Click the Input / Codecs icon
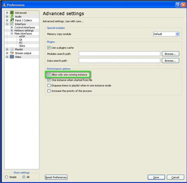Image resolution: width=187 pixels, height=183 pixels. coord(12,20)
